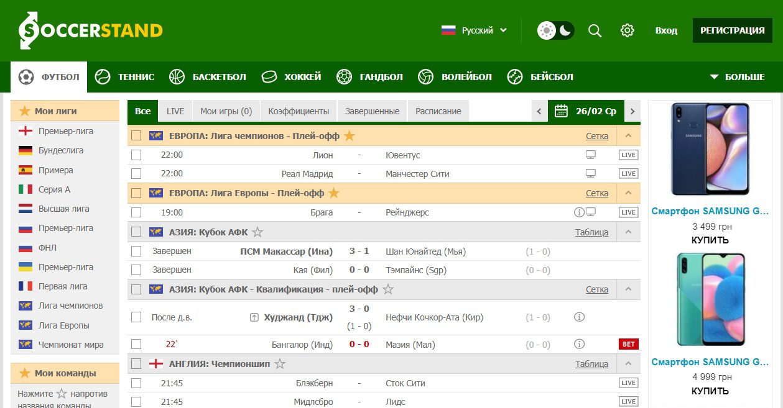This screenshot has width=783, height=408.
Task: Check the Лига Европы league header checkbox
Action: 136,193
